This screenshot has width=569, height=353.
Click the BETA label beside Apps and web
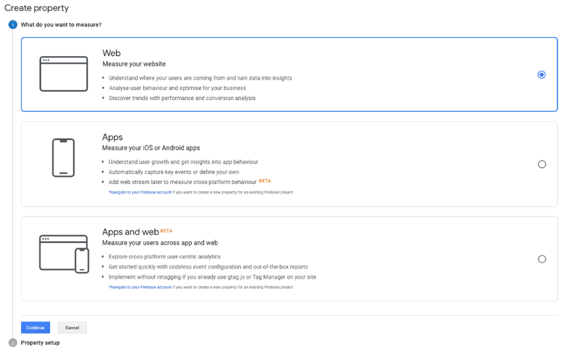tap(166, 231)
